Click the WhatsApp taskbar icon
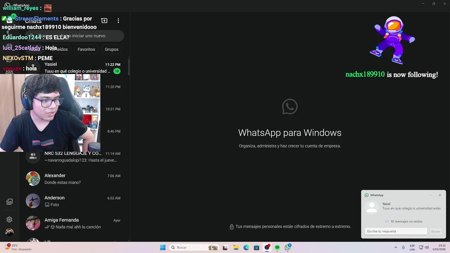 (288, 247)
